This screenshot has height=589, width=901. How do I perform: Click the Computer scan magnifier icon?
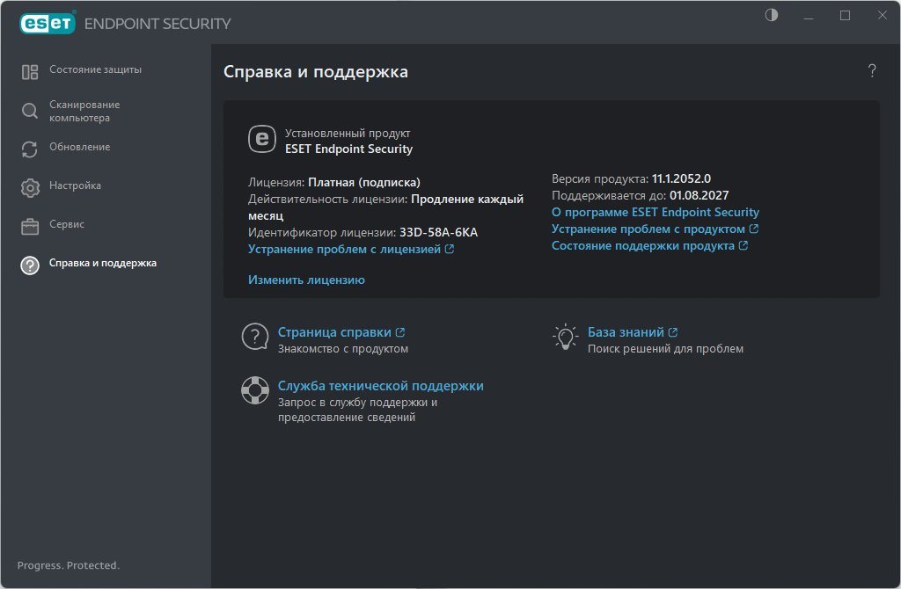pos(30,111)
